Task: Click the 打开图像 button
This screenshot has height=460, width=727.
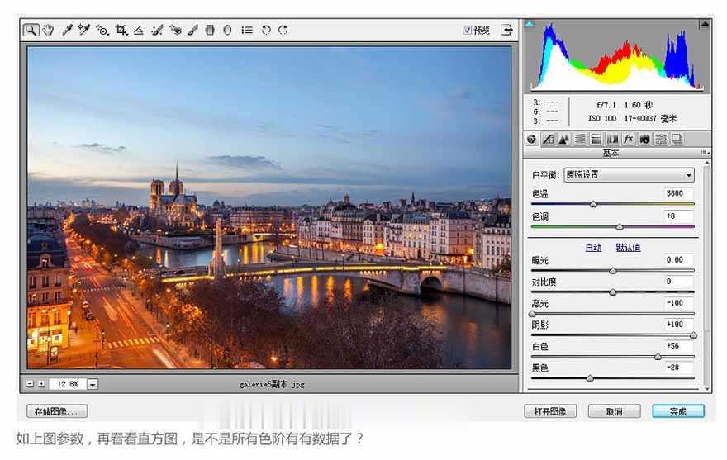Action: pyautogui.click(x=550, y=411)
